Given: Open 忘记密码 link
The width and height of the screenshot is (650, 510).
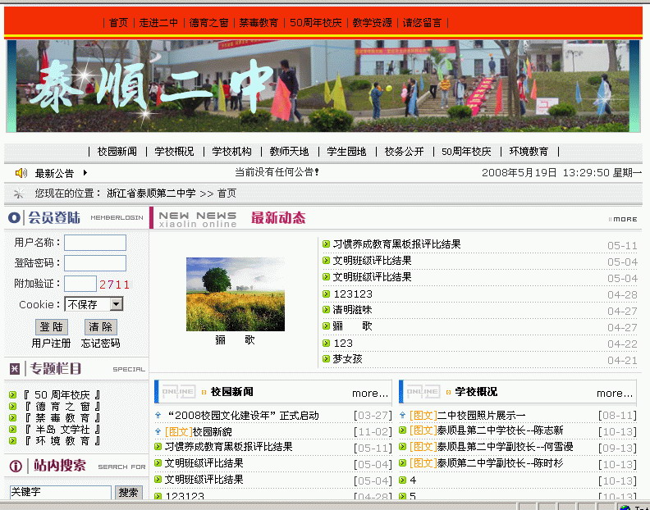Looking at the screenshot, I should (x=101, y=344).
